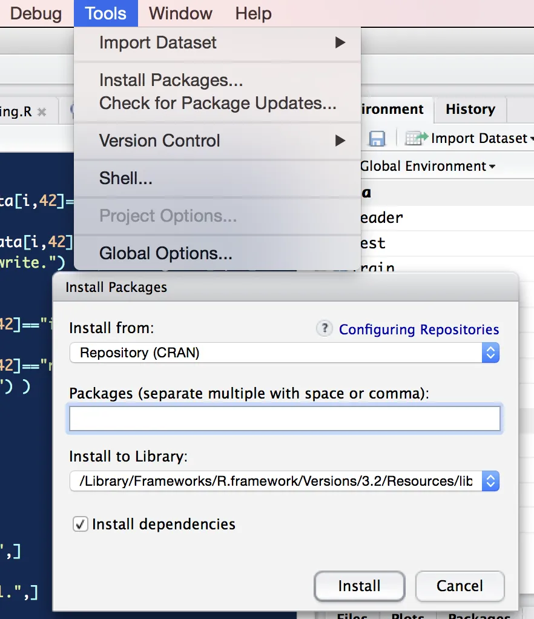Select Global Options from Tools menu
This screenshot has width=534, height=619.
(x=165, y=253)
